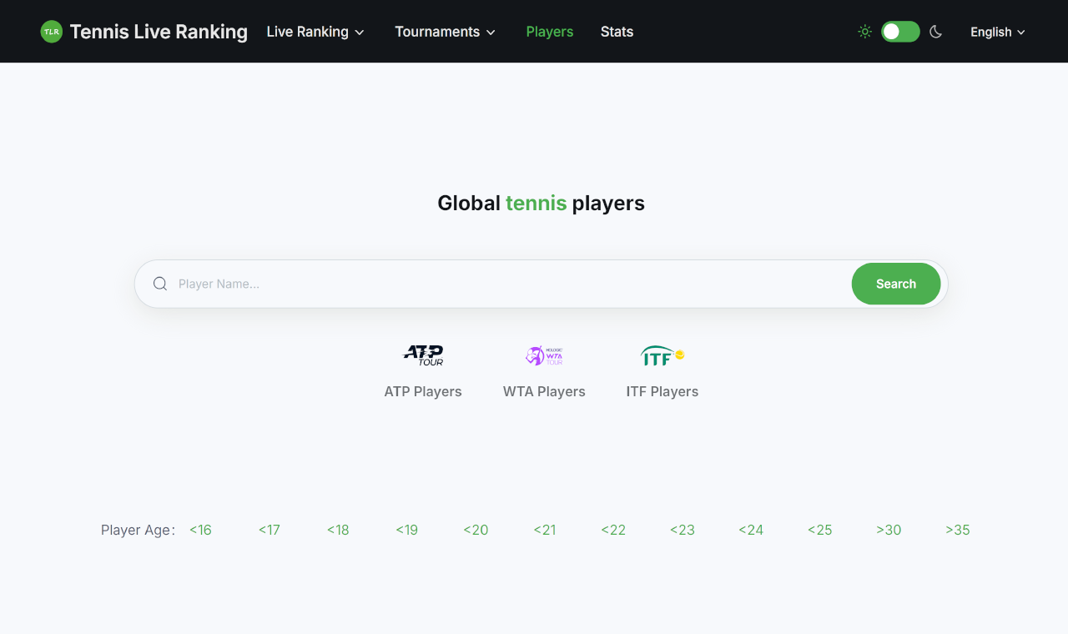Open the English language selector
This screenshot has width=1068, height=634.
997,32
